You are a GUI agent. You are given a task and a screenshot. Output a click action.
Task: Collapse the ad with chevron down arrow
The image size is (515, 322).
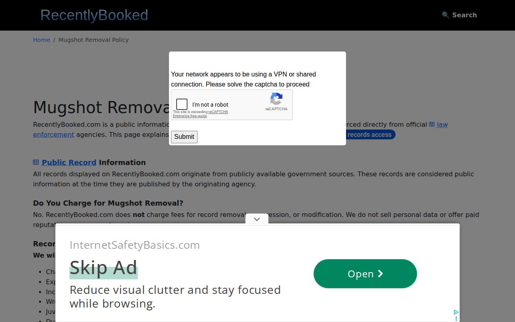(x=257, y=219)
